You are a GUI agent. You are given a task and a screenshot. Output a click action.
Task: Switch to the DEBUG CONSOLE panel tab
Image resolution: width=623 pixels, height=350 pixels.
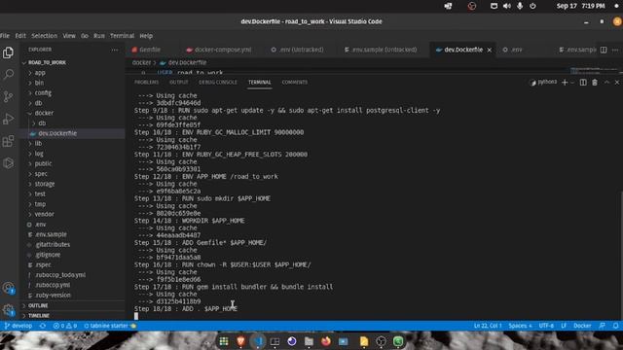click(218, 82)
